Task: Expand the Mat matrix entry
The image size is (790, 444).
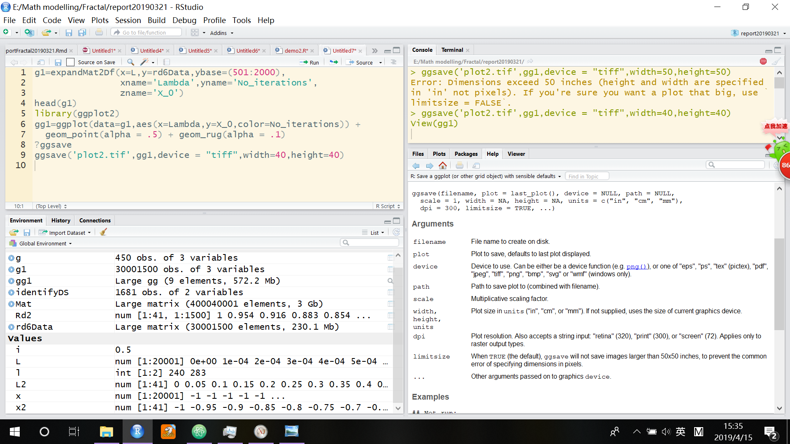Action: click(x=11, y=304)
